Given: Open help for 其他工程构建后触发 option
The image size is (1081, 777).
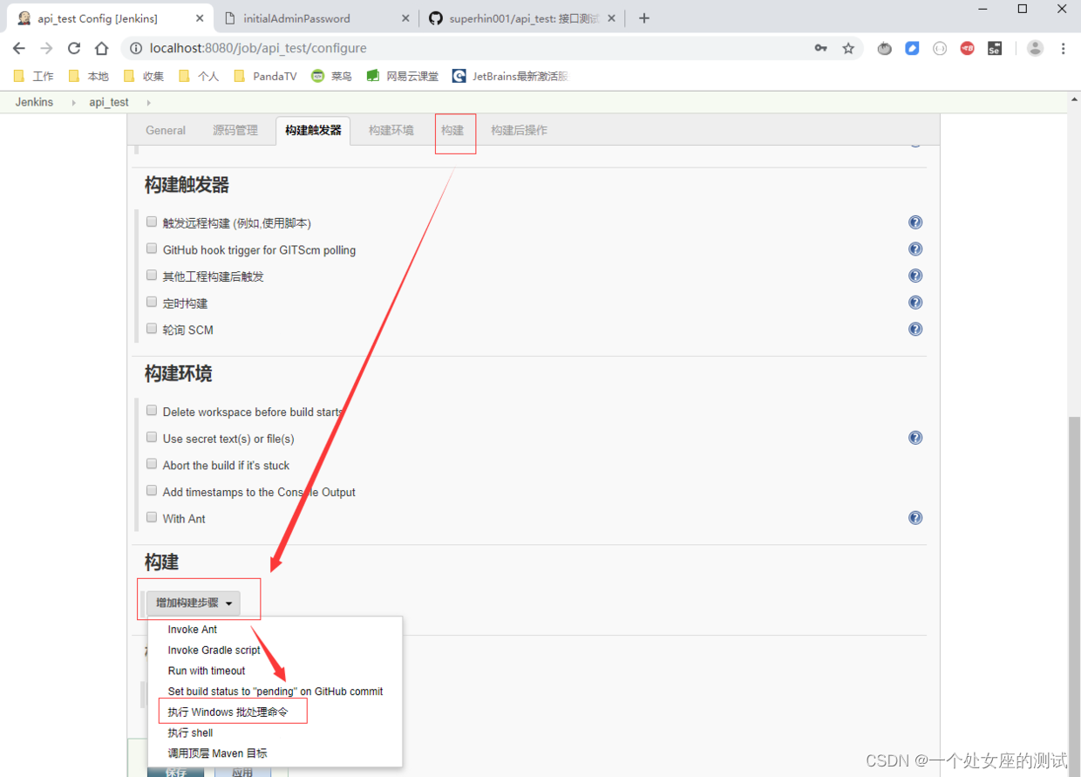Looking at the screenshot, I should [915, 276].
